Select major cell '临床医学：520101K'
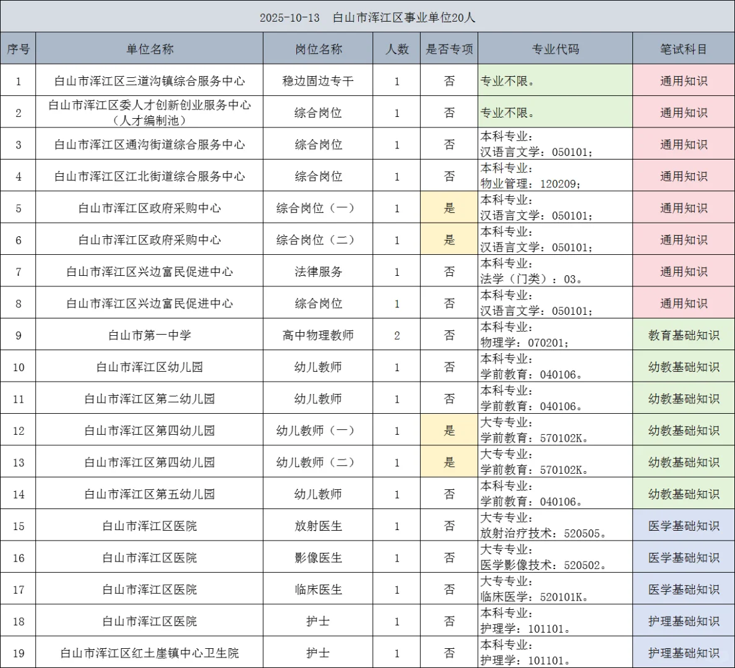 (556, 589)
